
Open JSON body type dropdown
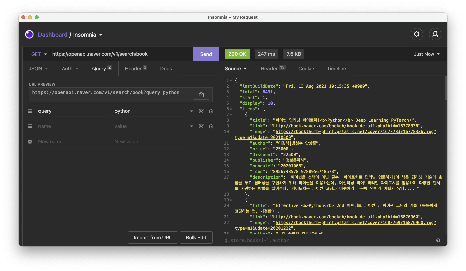(38, 69)
